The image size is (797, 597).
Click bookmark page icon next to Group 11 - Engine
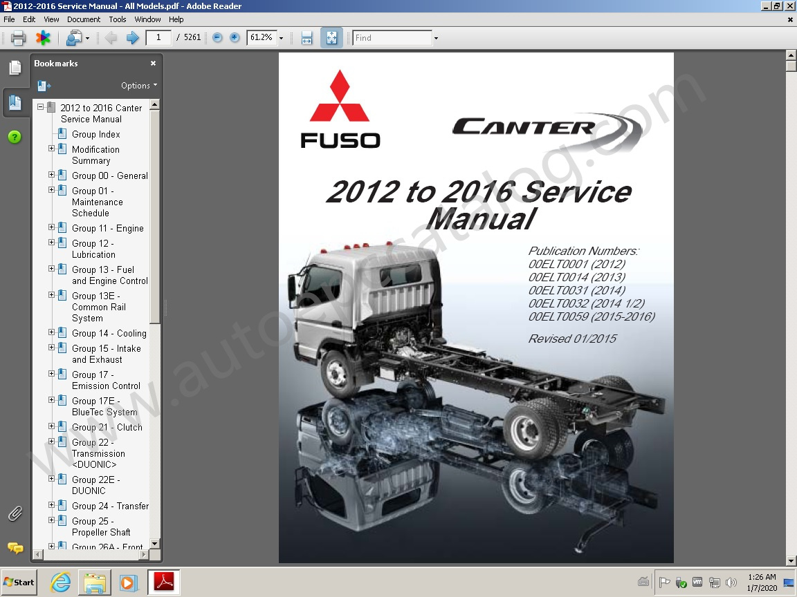pyautogui.click(x=62, y=227)
